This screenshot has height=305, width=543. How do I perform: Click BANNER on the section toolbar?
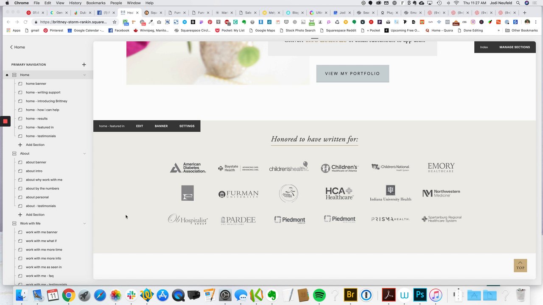click(161, 126)
